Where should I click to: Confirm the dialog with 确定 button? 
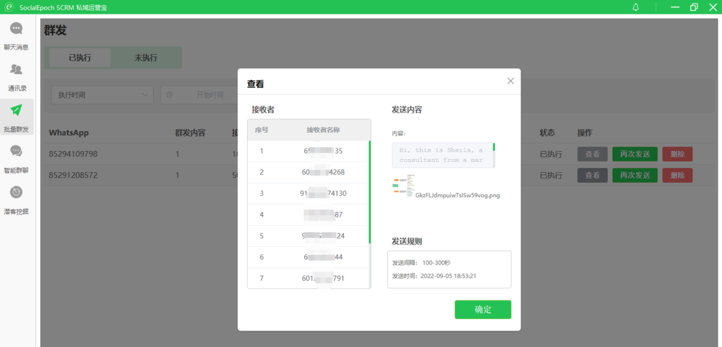pyautogui.click(x=483, y=309)
